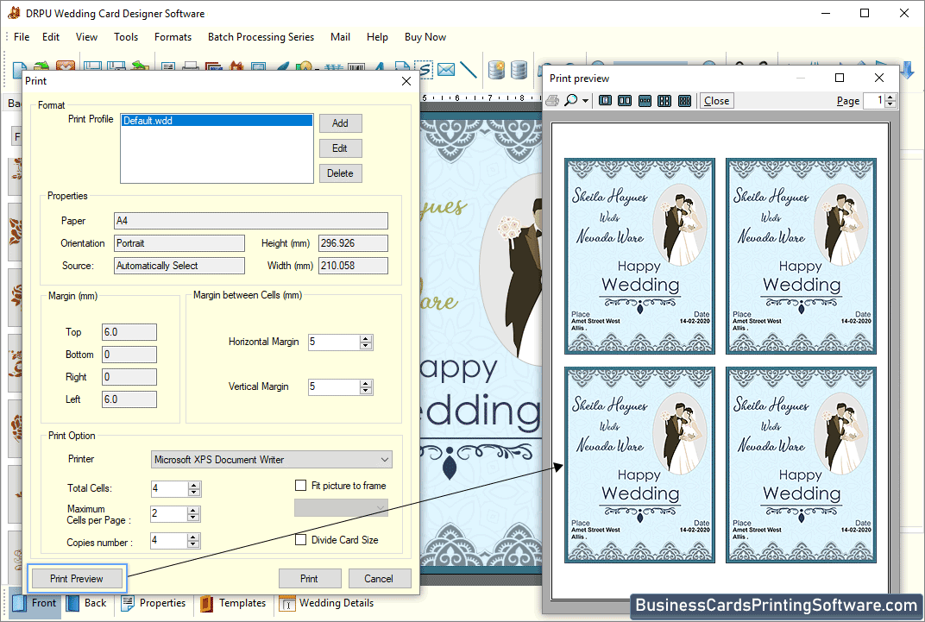
Task: Click the DRPU app icon in title bar
Action: pyautogui.click(x=14, y=13)
